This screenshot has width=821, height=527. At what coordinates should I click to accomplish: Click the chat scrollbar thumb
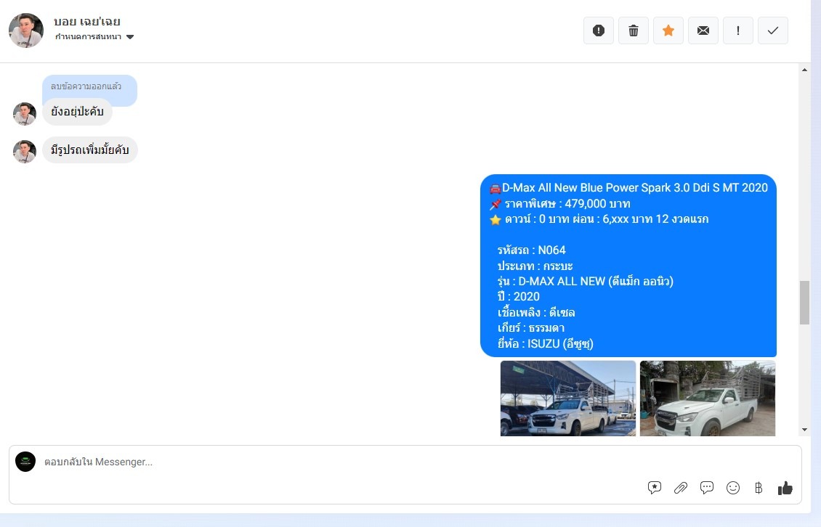point(805,303)
